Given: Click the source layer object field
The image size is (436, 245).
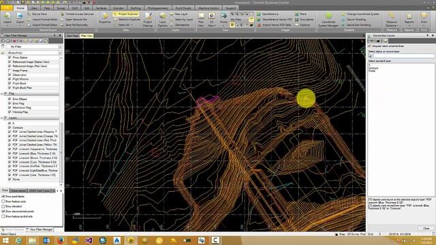Looking at the screenshot, I should [x=403, y=56].
